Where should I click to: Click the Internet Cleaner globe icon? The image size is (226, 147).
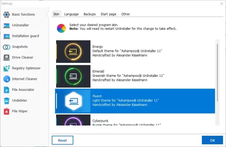pos(7,79)
